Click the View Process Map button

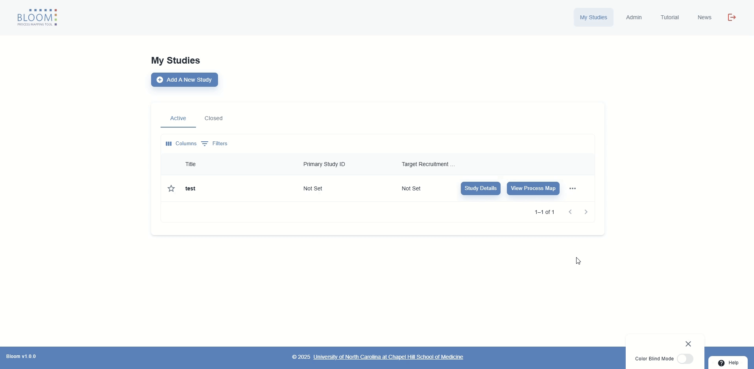(532, 188)
